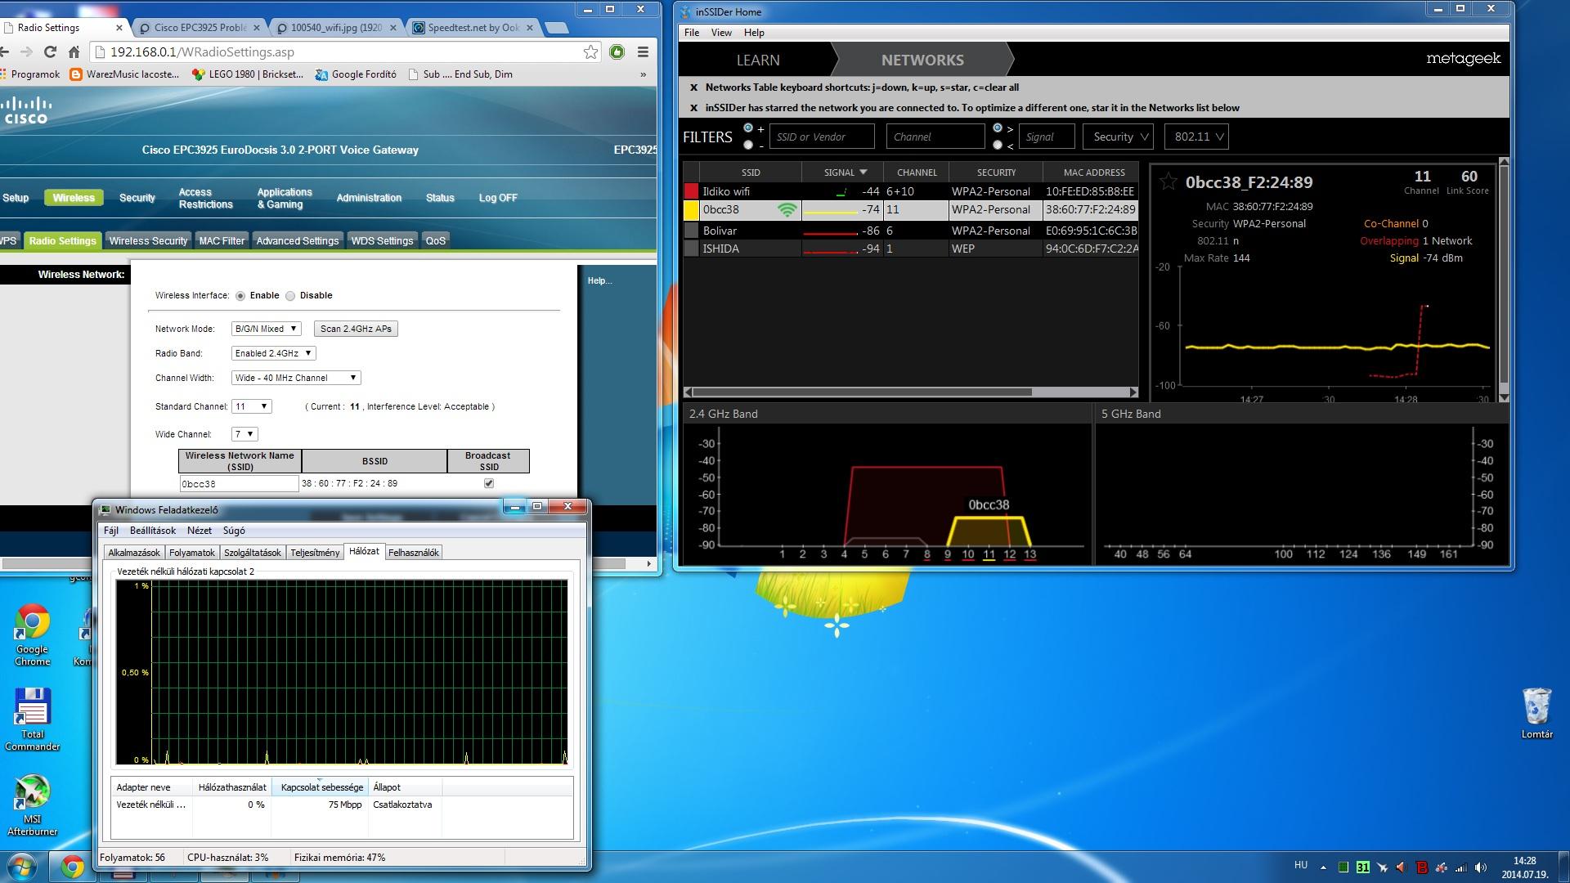Click Help... link on Cisco page
Image resolution: width=1570 pixels, height=883 pixels.
click(x=599, y=280)
